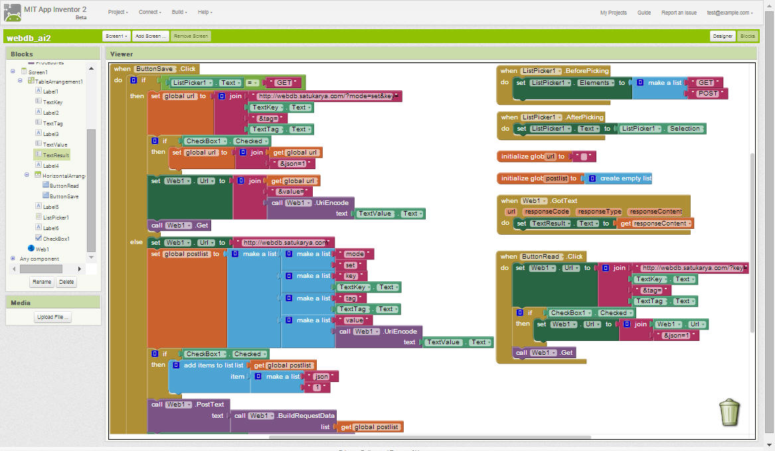Screen dimensions: 775x451
Task: Click get responseContent block in GotText event
Action: tap(654, 223)
